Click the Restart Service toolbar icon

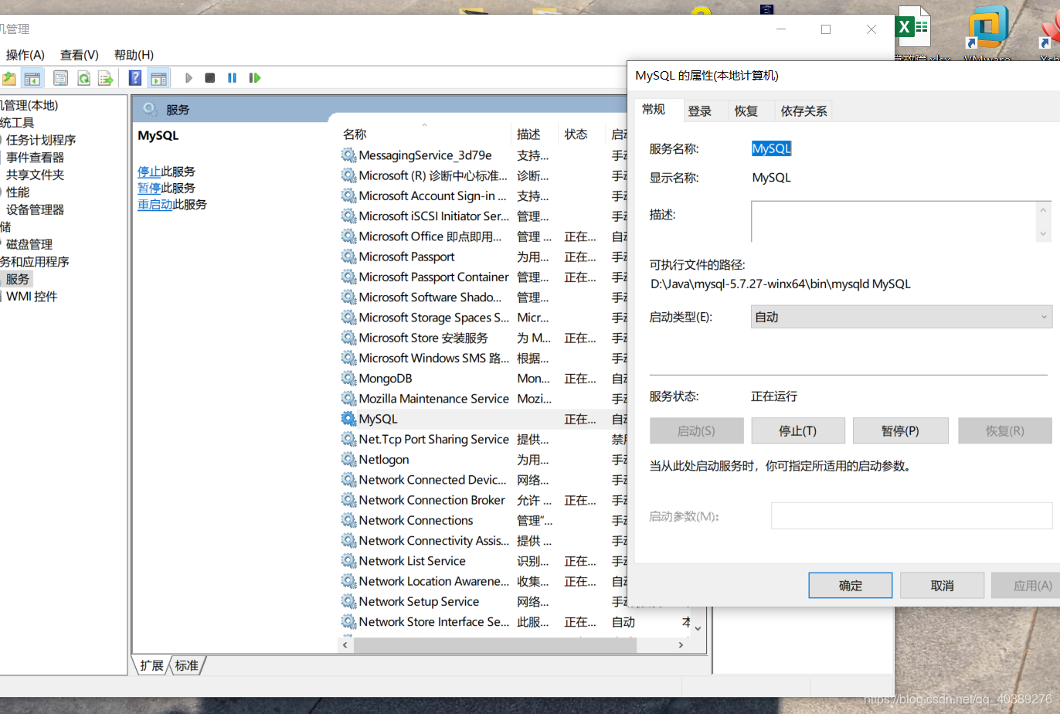point(254,78)
